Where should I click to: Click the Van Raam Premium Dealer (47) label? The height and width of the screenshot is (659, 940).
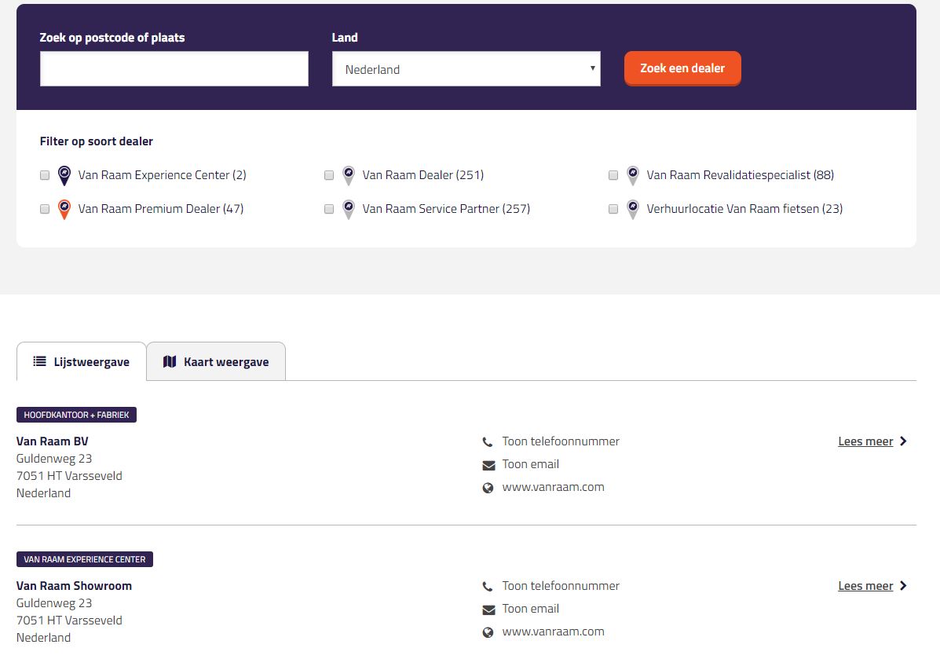161,209
